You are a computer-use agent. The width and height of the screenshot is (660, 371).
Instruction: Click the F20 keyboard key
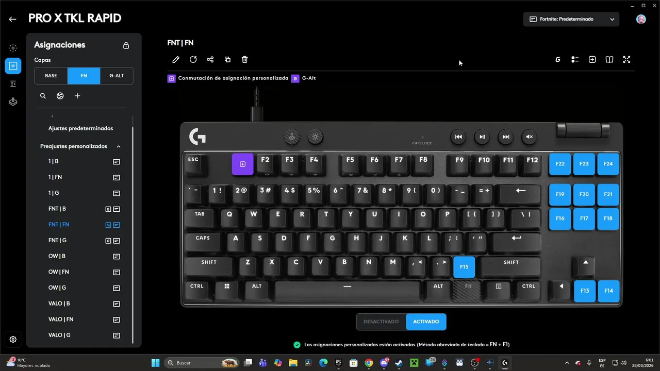pos(584,194)
